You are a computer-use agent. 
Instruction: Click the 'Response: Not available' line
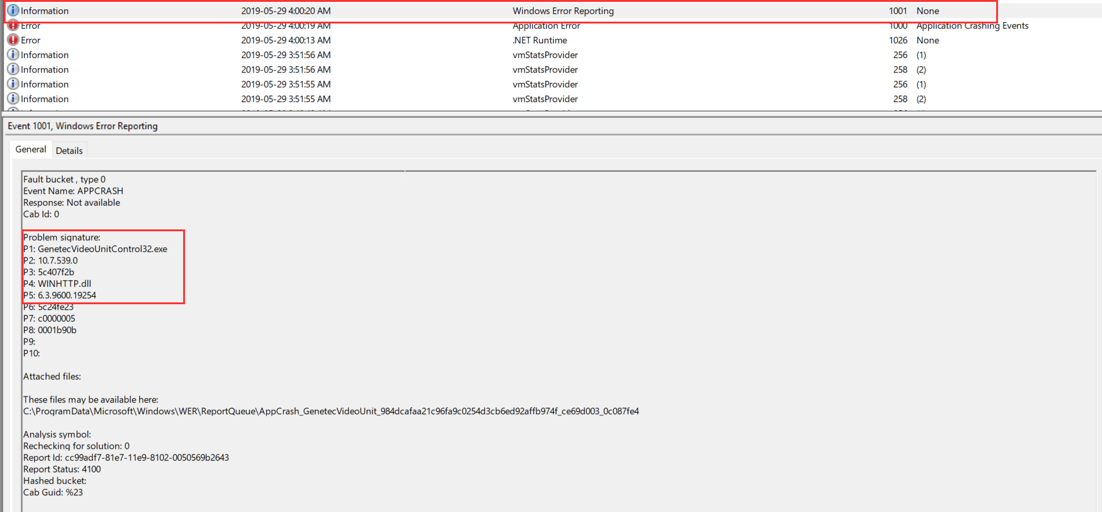(72, 203)
